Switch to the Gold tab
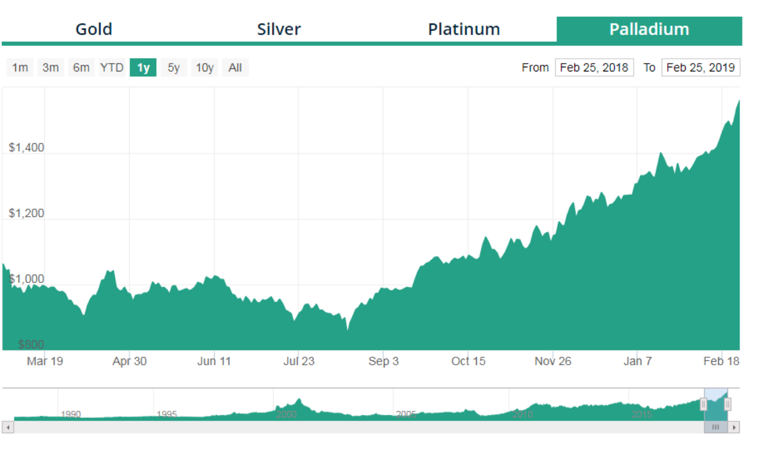Screen dimensions: 783x454 pyautogui.click(x=94, y=29)
